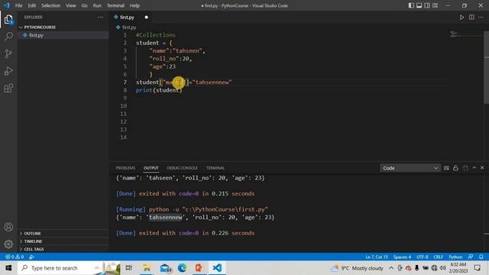Open the Run and Debug view

tap(8, 71)
